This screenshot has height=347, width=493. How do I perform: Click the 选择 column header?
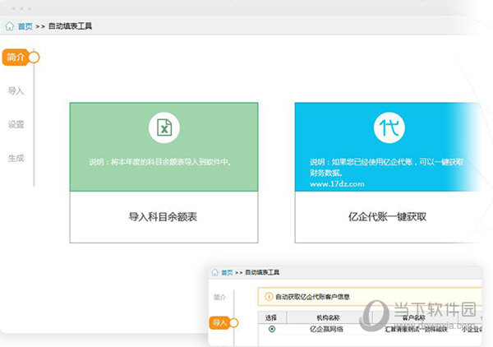point(271,317)
